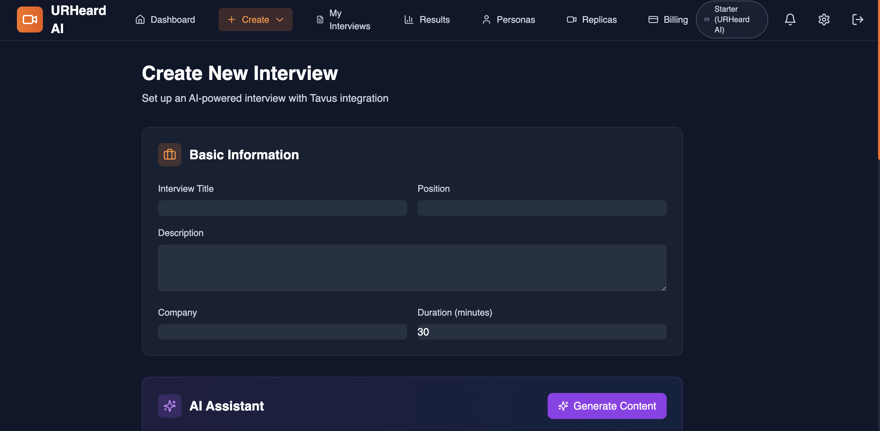Expand the Create dropdown menu

tap(255, 20)
